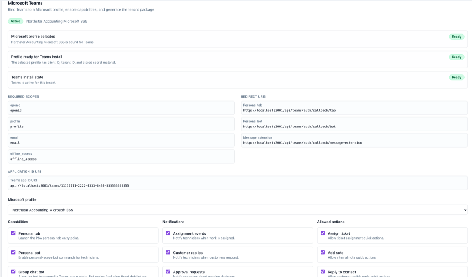This screenshot has width=472, height=277.
Task: Click the offline_access scope field
Action: (x=121, y=156)
